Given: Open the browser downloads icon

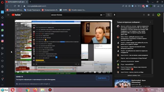Looking at the screenshot, I should 158,6.
